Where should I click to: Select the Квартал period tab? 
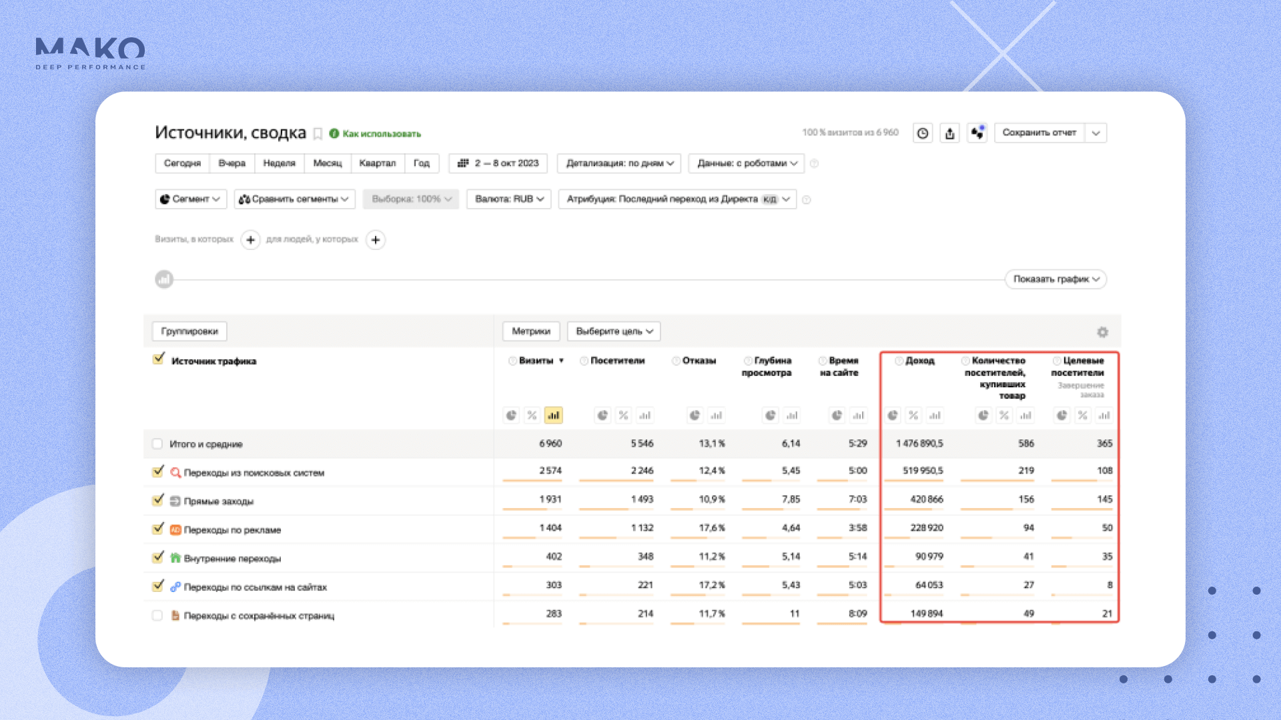tap(377, 163)
